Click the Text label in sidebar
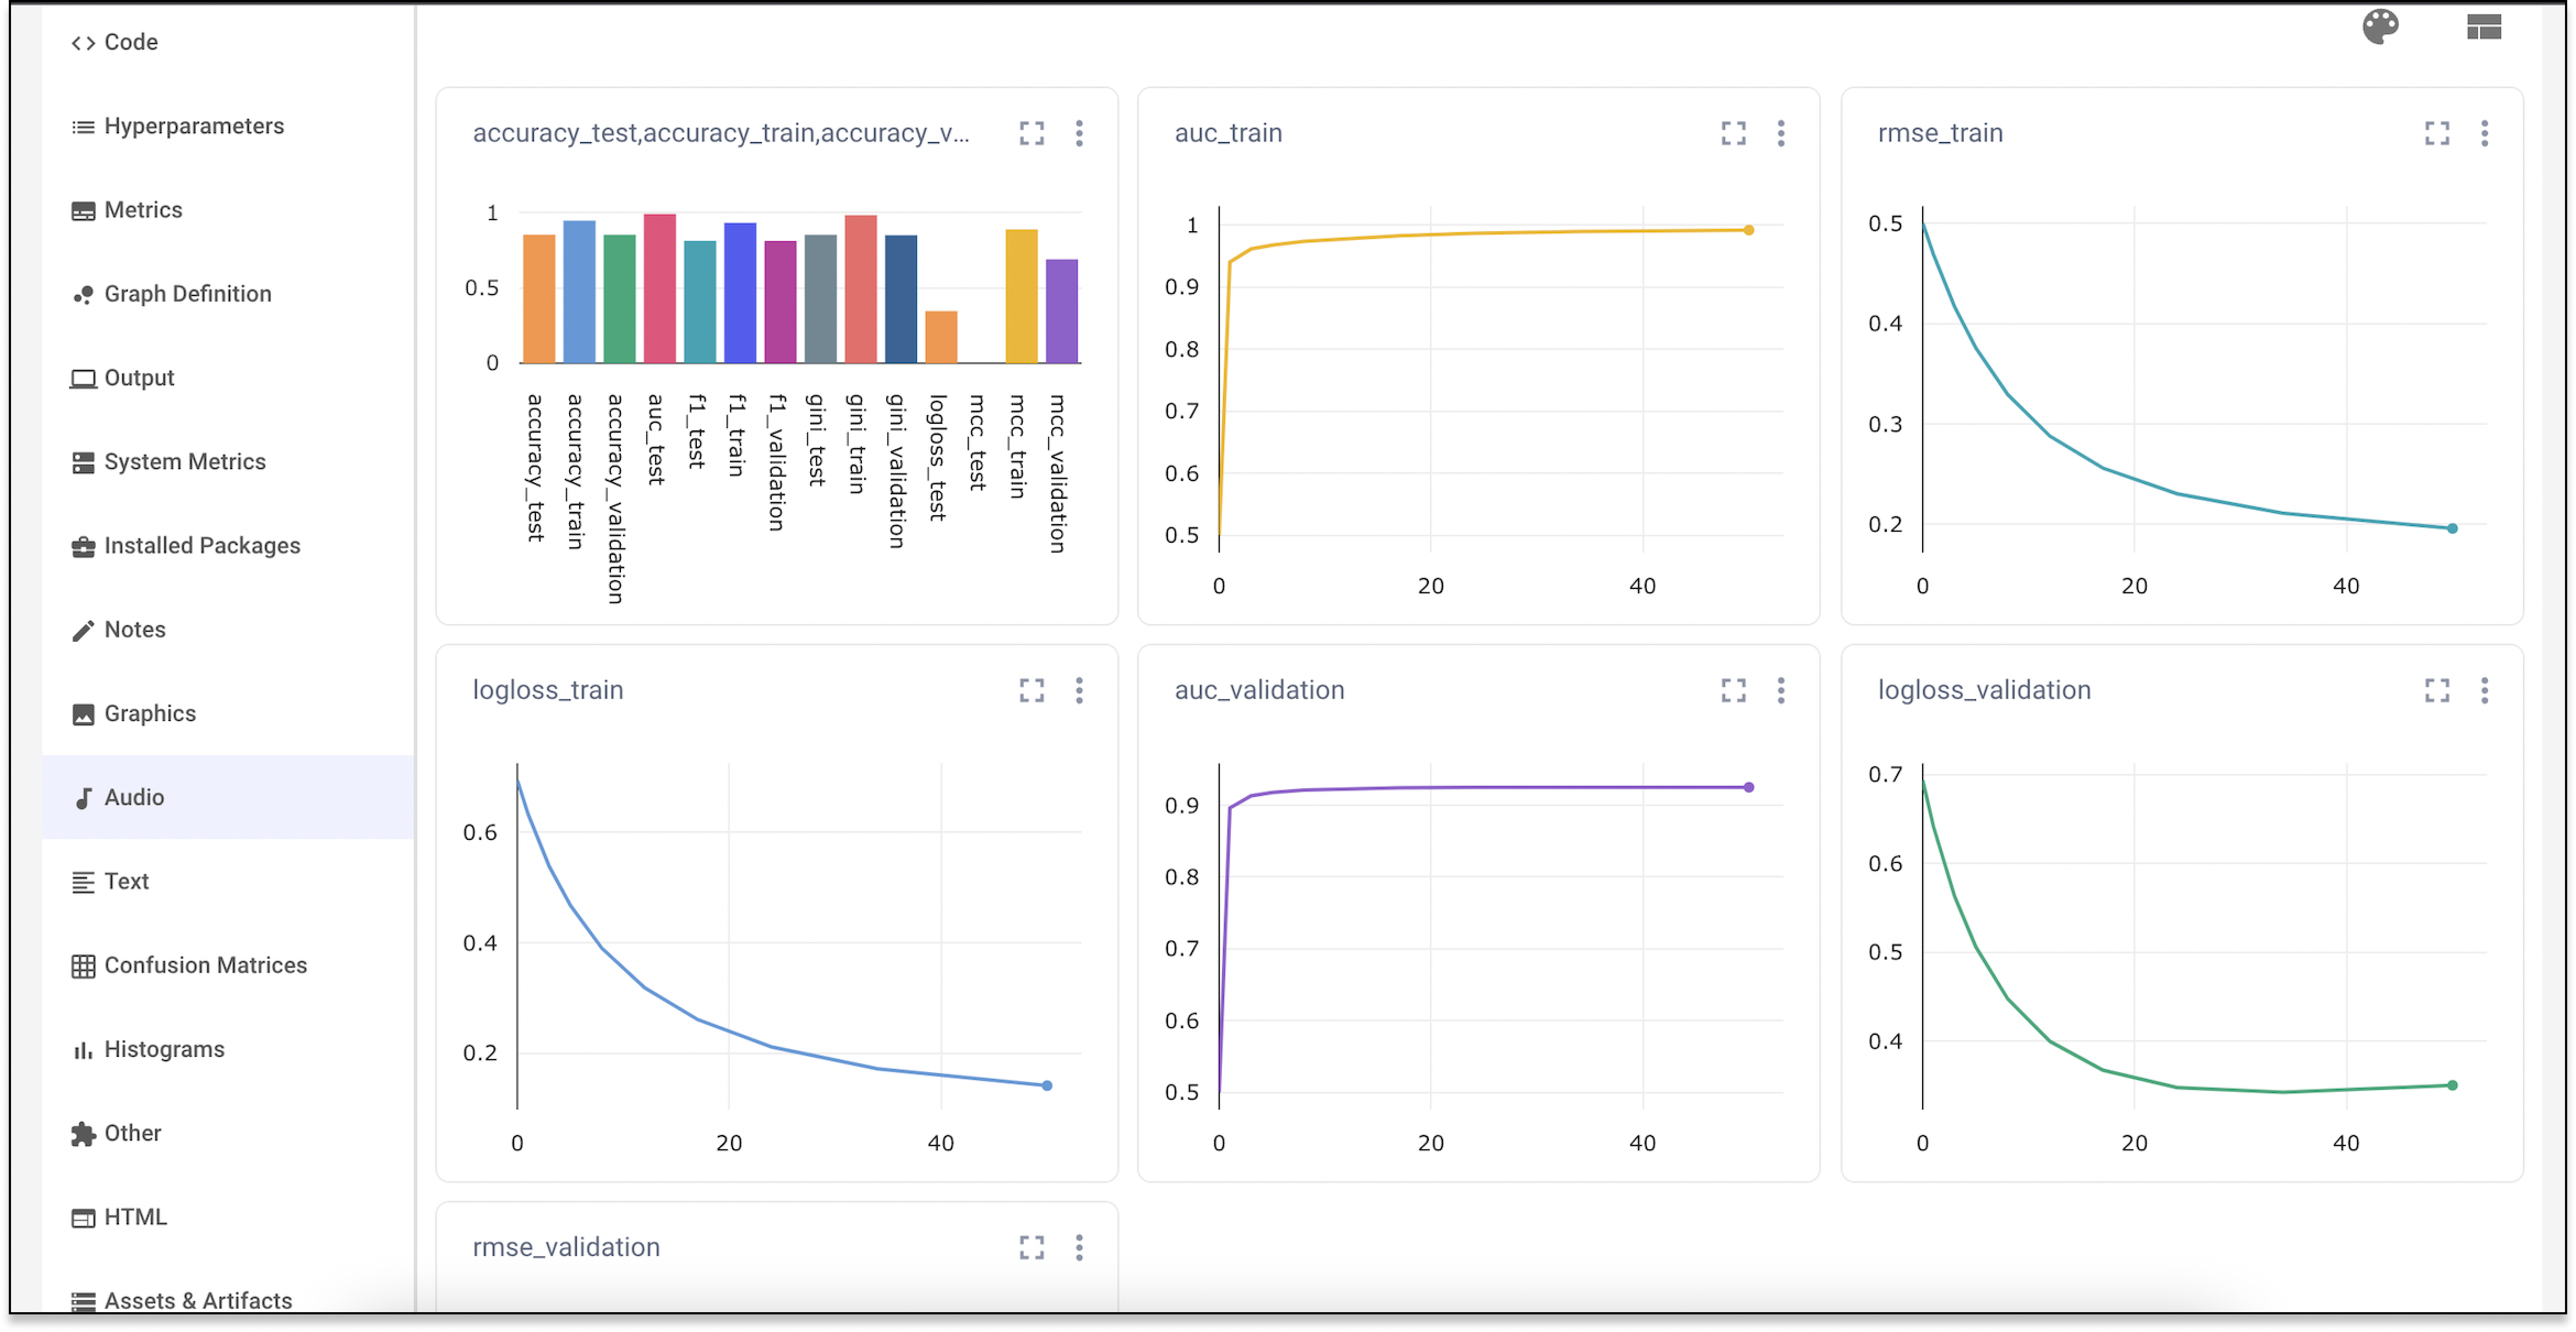The height and width of the screenshot is (1332, 2576). click(x=126, y=882)
